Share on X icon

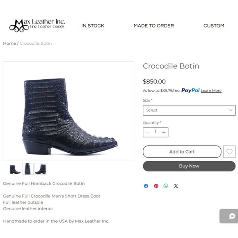pyautogui.click(x=176, y=186)
